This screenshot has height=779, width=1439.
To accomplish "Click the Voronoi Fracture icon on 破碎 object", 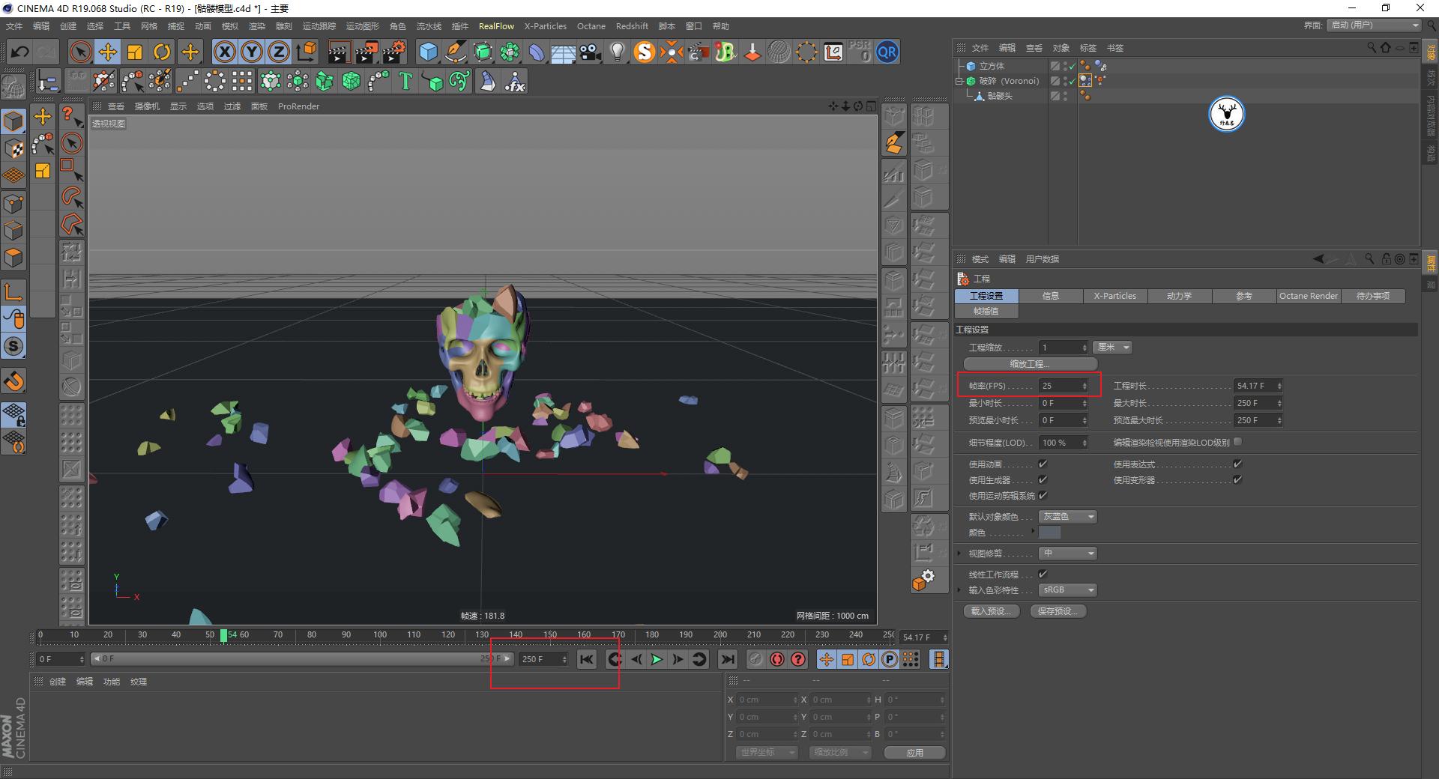I will (1085, 80).
